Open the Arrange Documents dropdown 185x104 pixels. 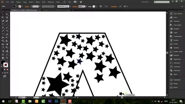tap(75, 2)
